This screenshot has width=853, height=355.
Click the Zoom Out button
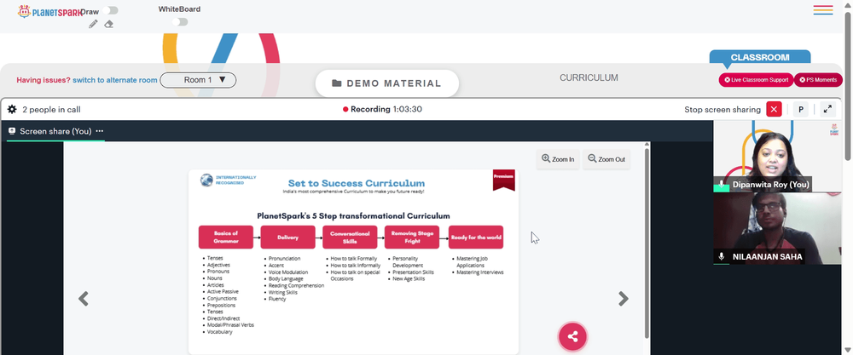606,159
